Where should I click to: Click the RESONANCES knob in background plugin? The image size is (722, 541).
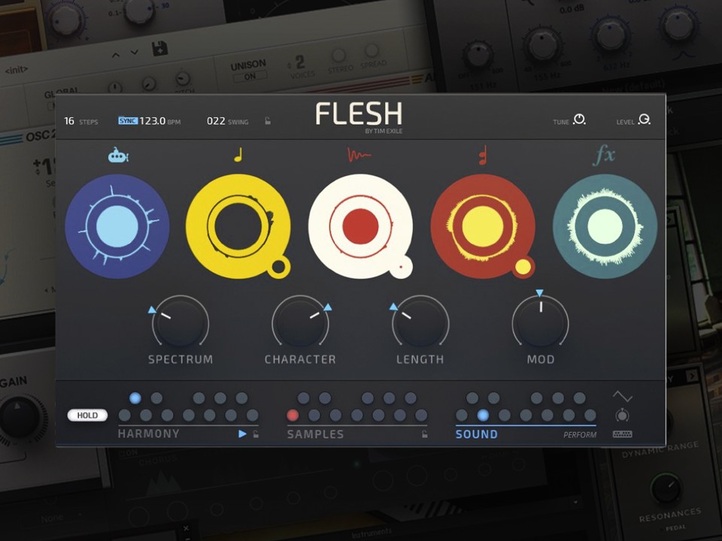click(x=666, y=488)
